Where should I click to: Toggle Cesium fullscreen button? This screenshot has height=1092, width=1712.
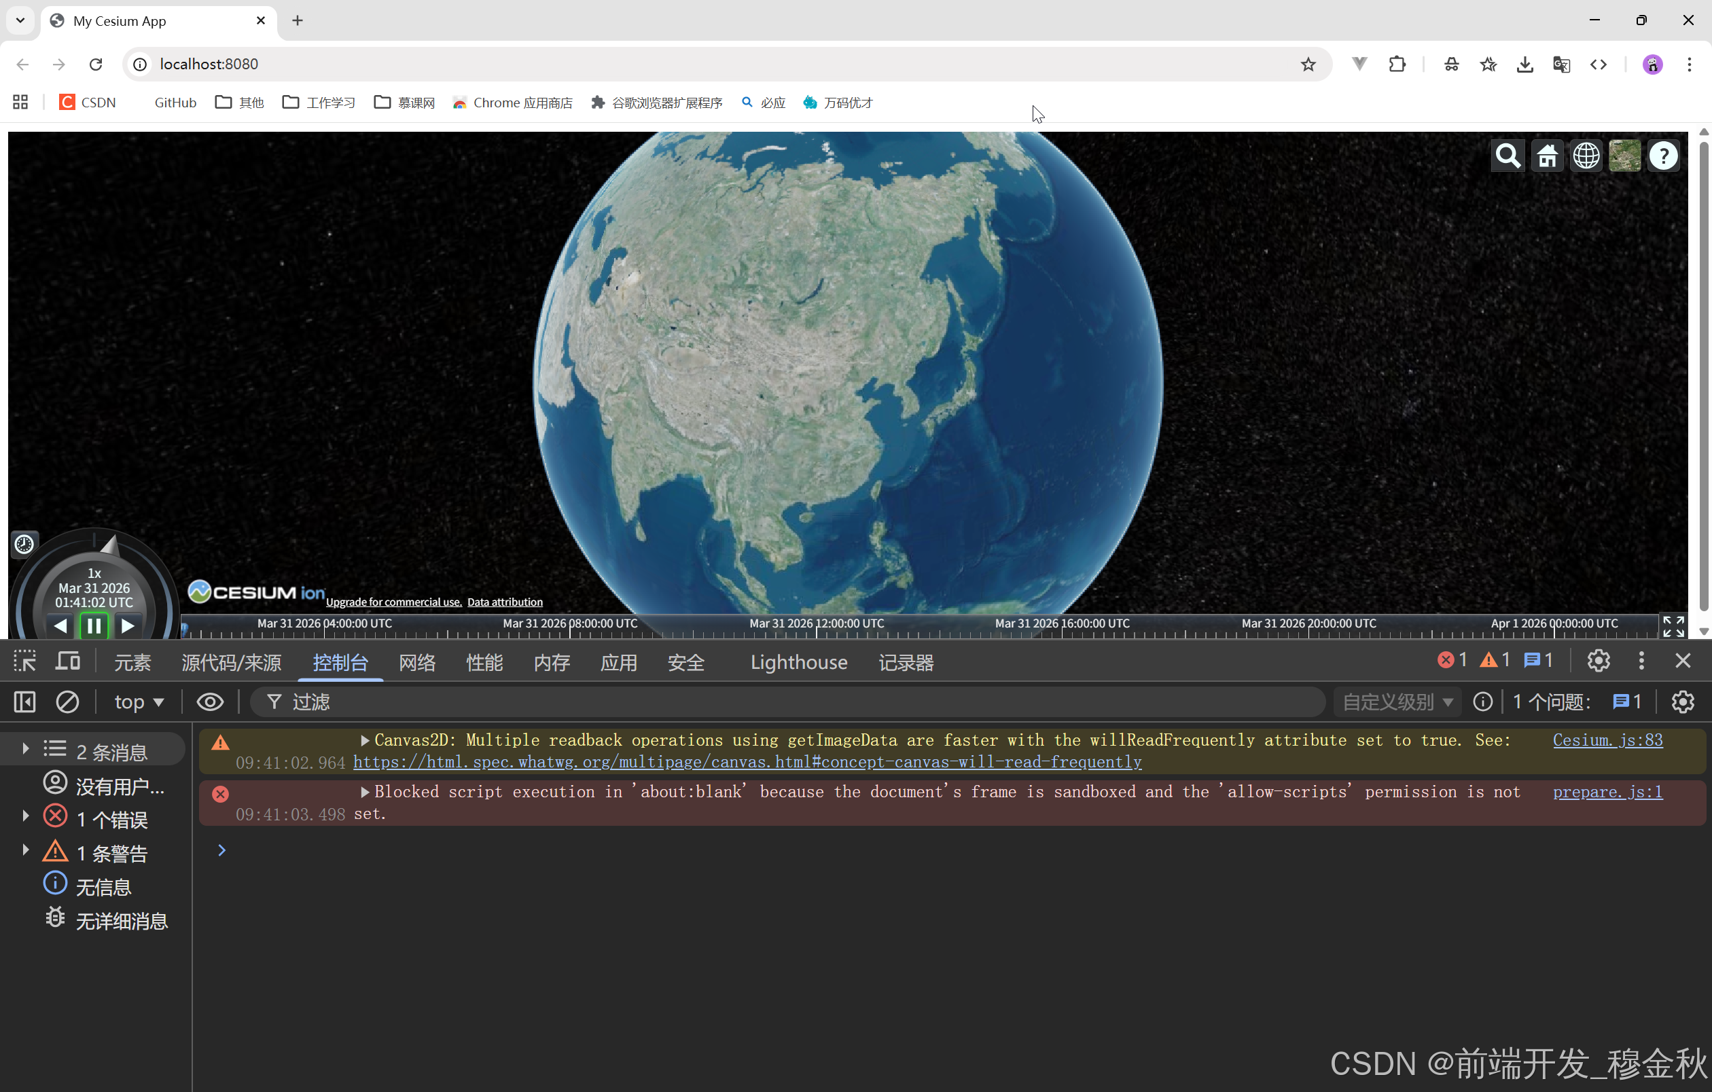coord(1673,626)
